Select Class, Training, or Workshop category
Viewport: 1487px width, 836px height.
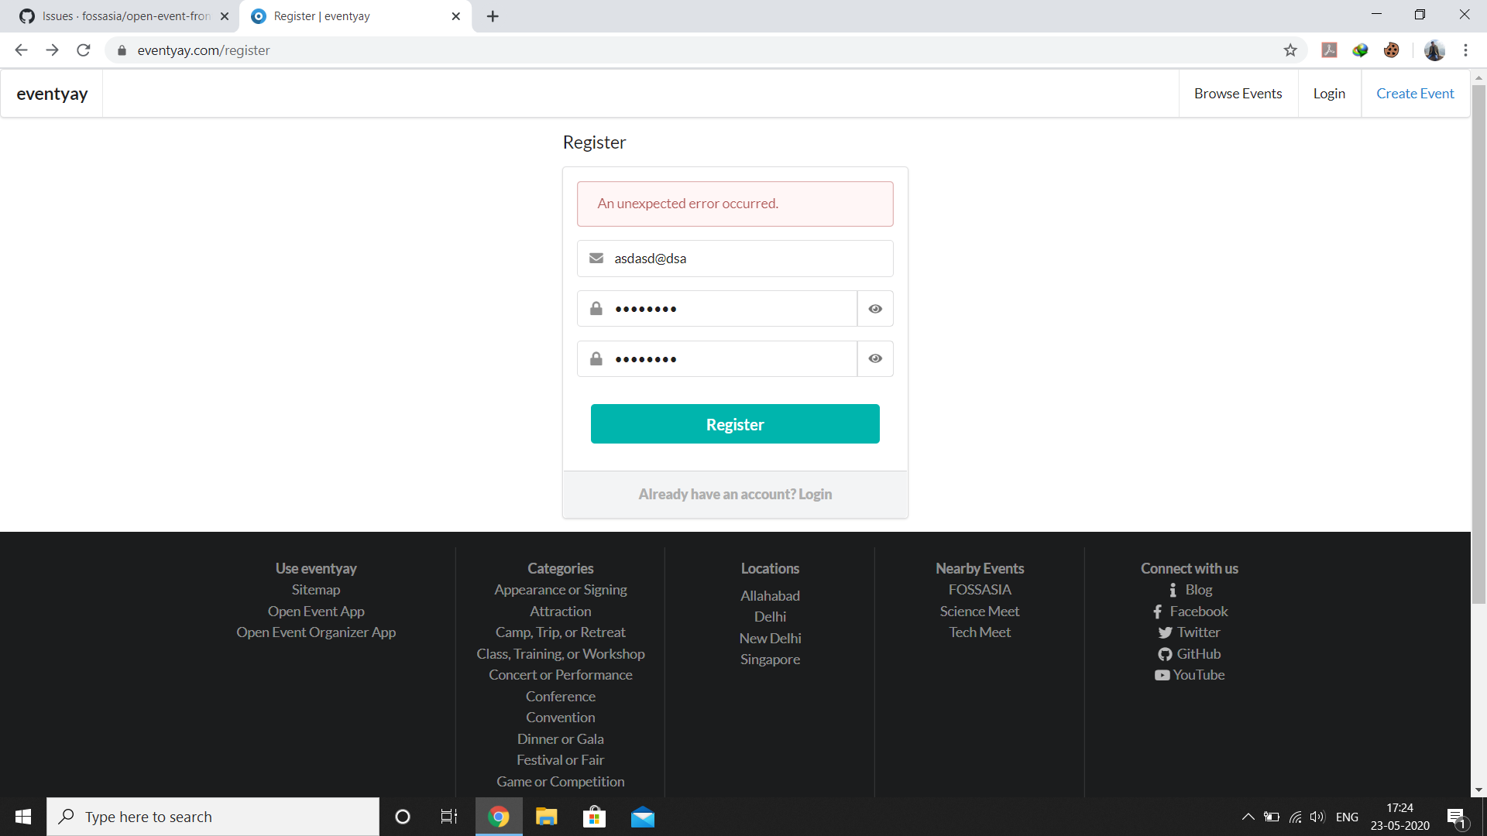(x=561, y=654)
